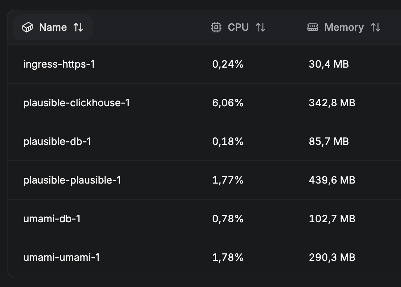Screen dimensions: 401x287
Task: Open the ingress-https-1 container row
Action: (59, 64)
